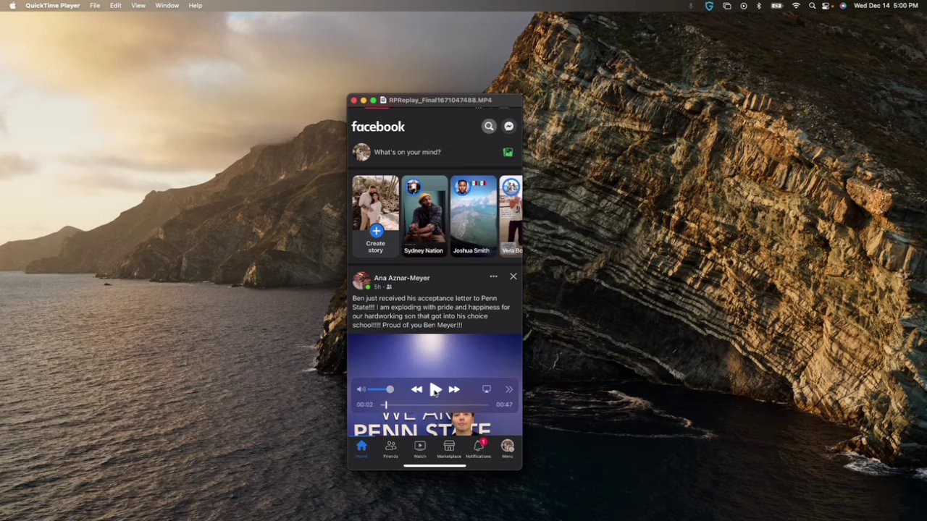Click the AirPlay icon

coord(487,389)
